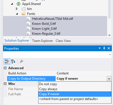The width and height of the screenshot is (114, 105).
Task: Click the Kreon-Bold_0.ttf font file icon
Action: pos(28,24)
